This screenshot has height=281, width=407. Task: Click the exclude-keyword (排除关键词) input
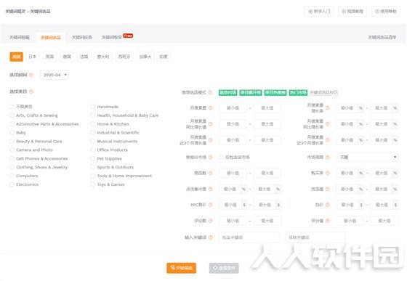pyautogui.click(x=315, y=237)
